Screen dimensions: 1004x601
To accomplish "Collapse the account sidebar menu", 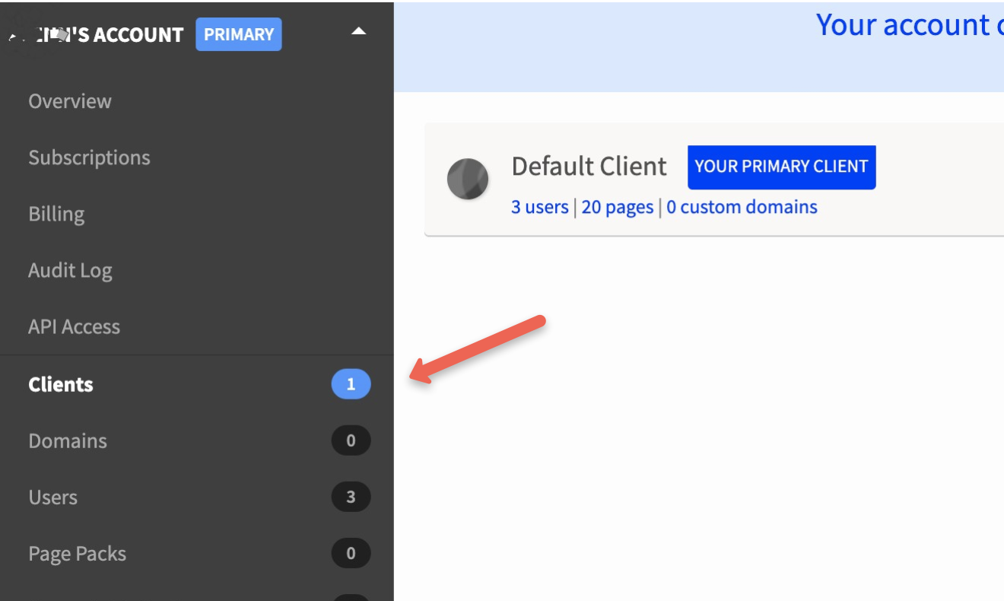I will 359,31.
